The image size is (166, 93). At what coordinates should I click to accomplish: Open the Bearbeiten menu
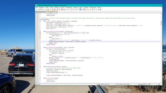(41, 7)
